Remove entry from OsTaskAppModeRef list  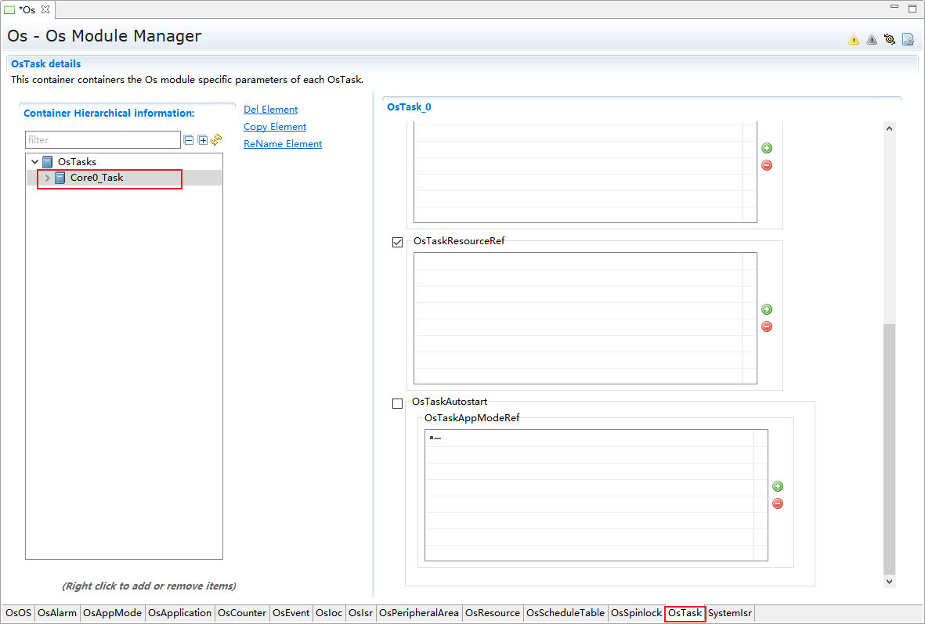point(778,503)
